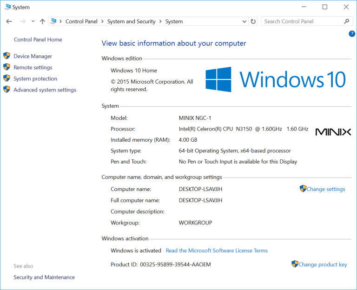Screen dimensions: 357x290
Task: Click shield icon beside Advanced system settings
Action: click(7, 89)
